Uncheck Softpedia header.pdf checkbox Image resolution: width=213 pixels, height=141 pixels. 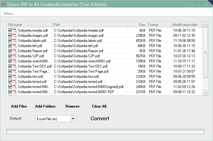10,30
